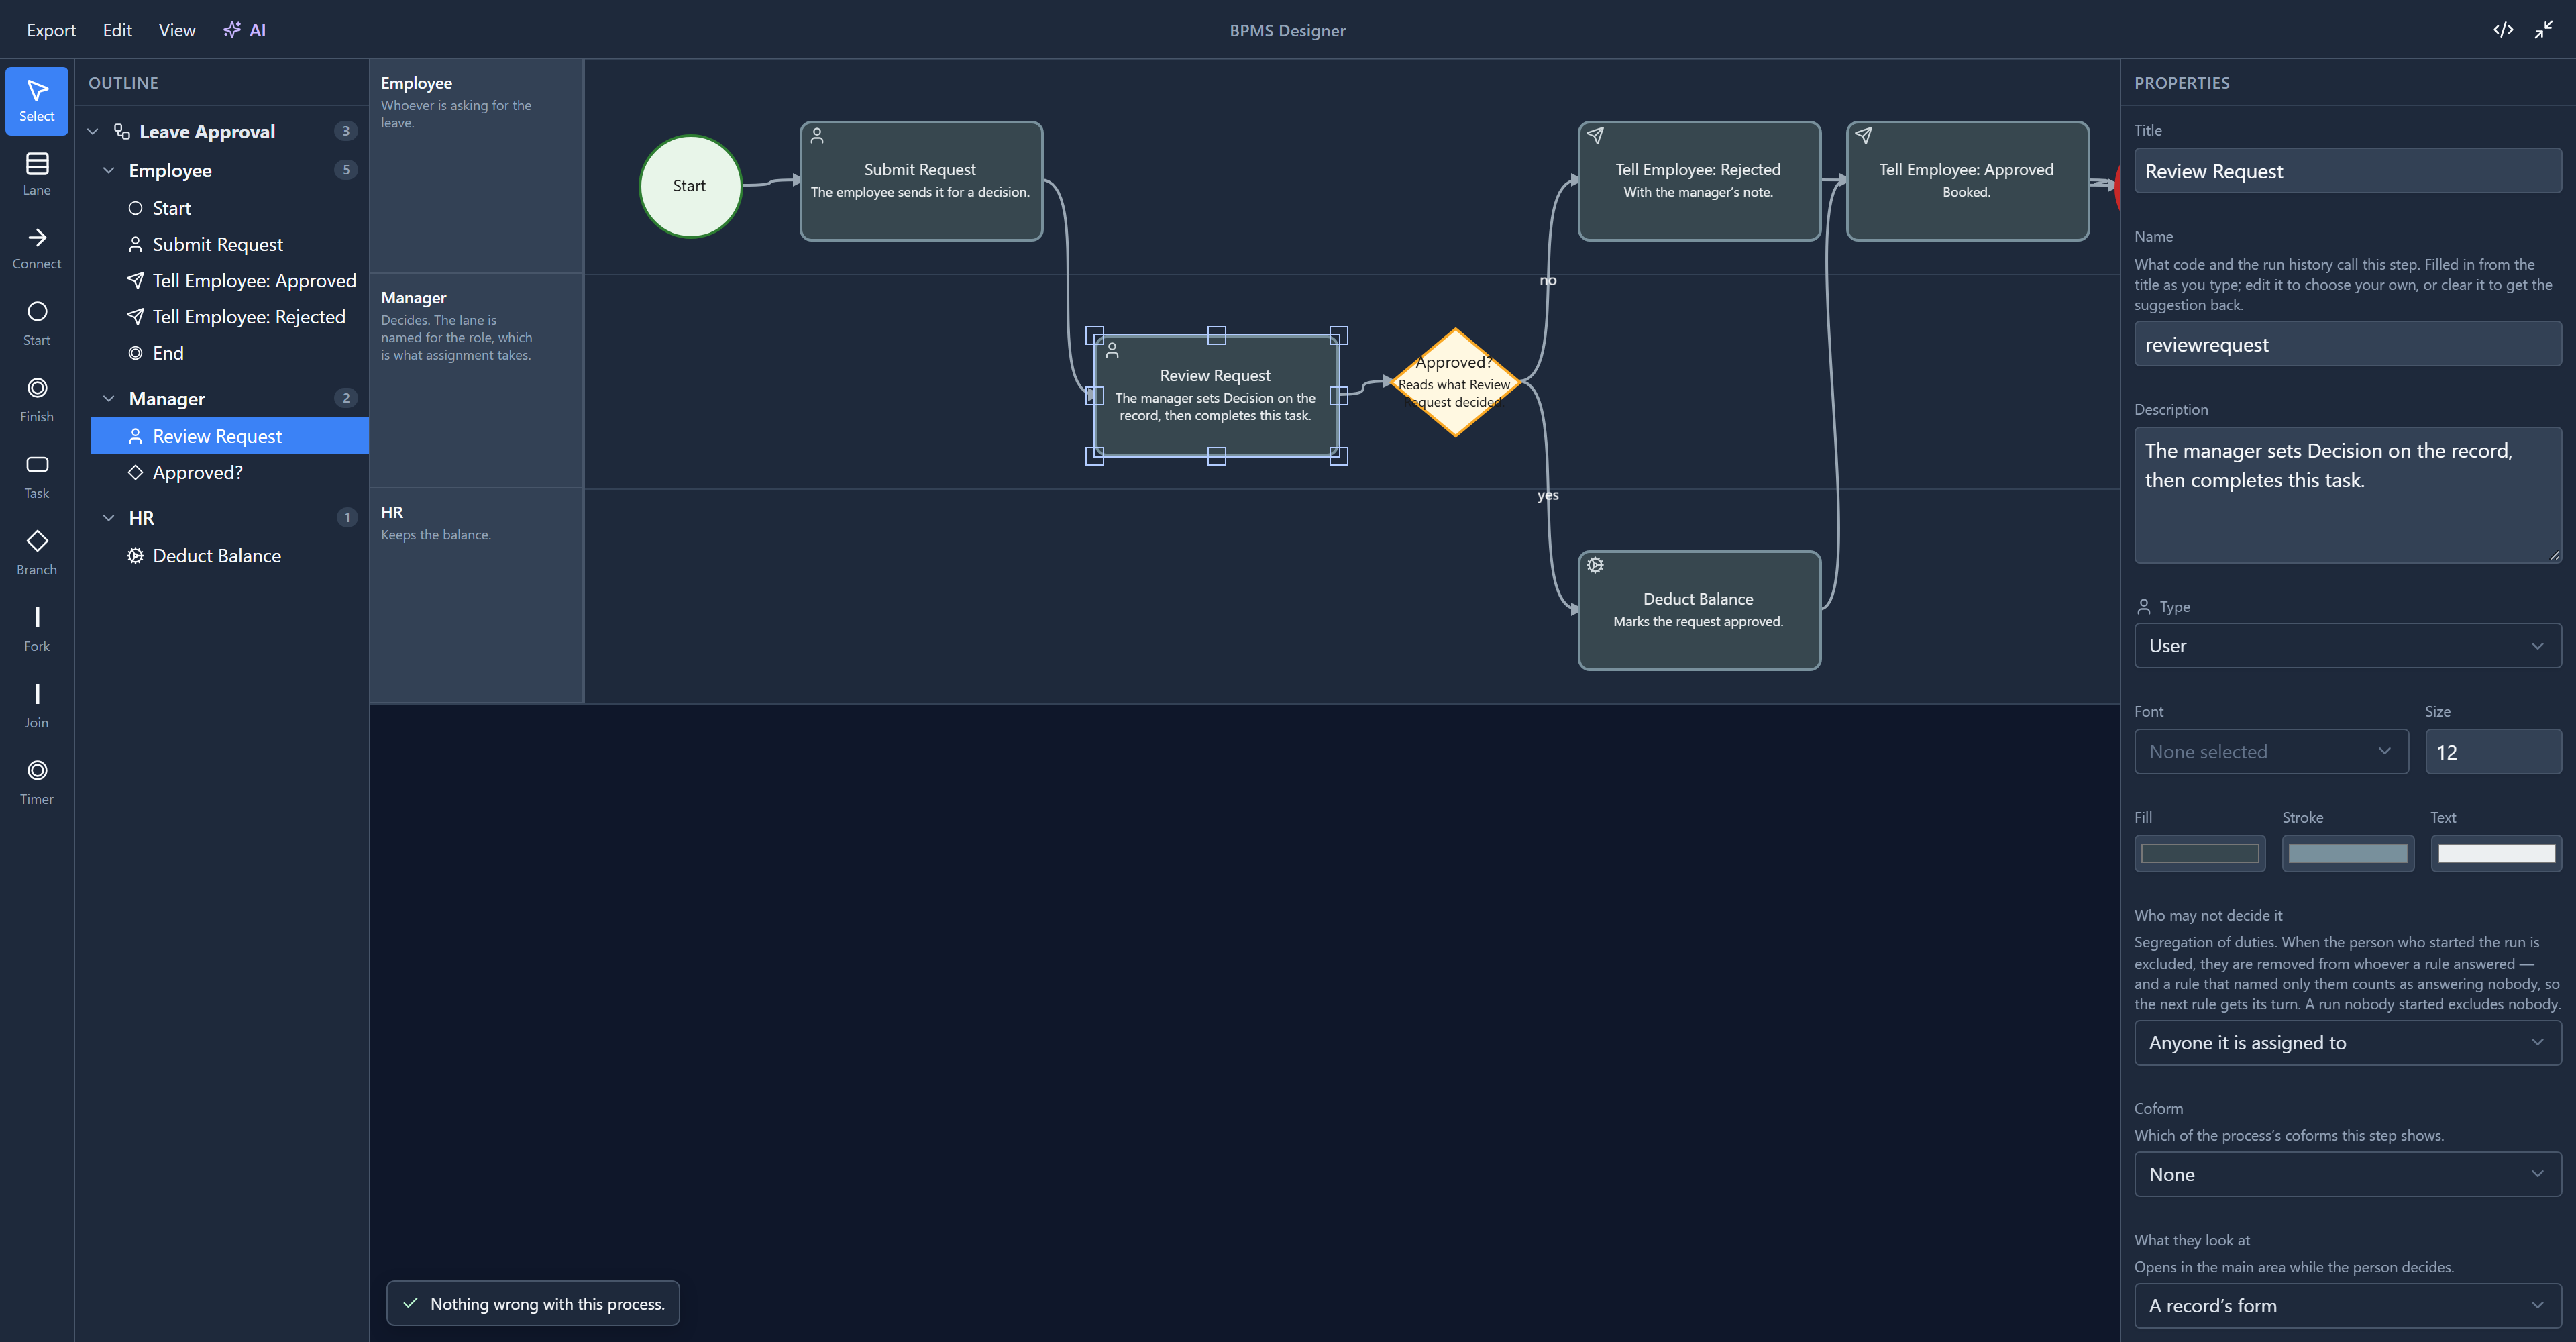Click the Description text area

pos(2347,495)
